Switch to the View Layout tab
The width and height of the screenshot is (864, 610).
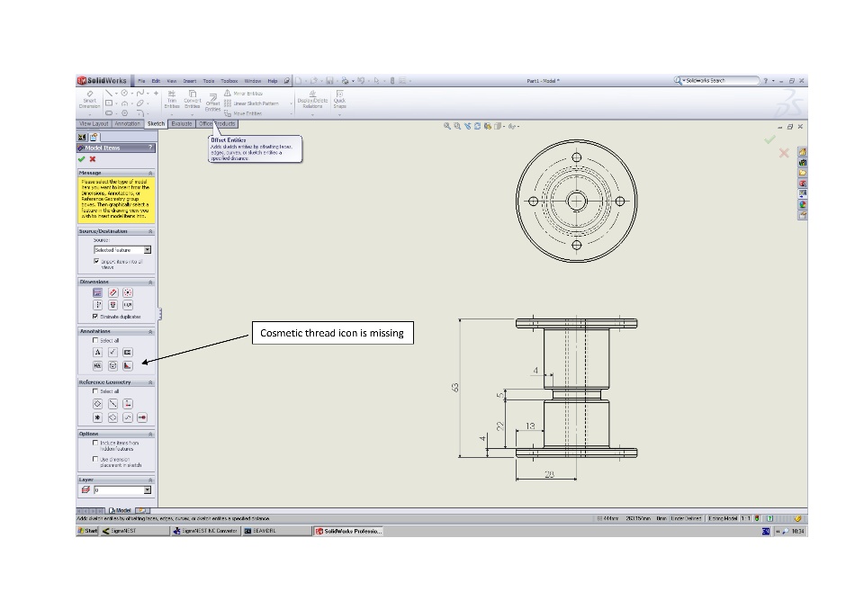[94, 124]
